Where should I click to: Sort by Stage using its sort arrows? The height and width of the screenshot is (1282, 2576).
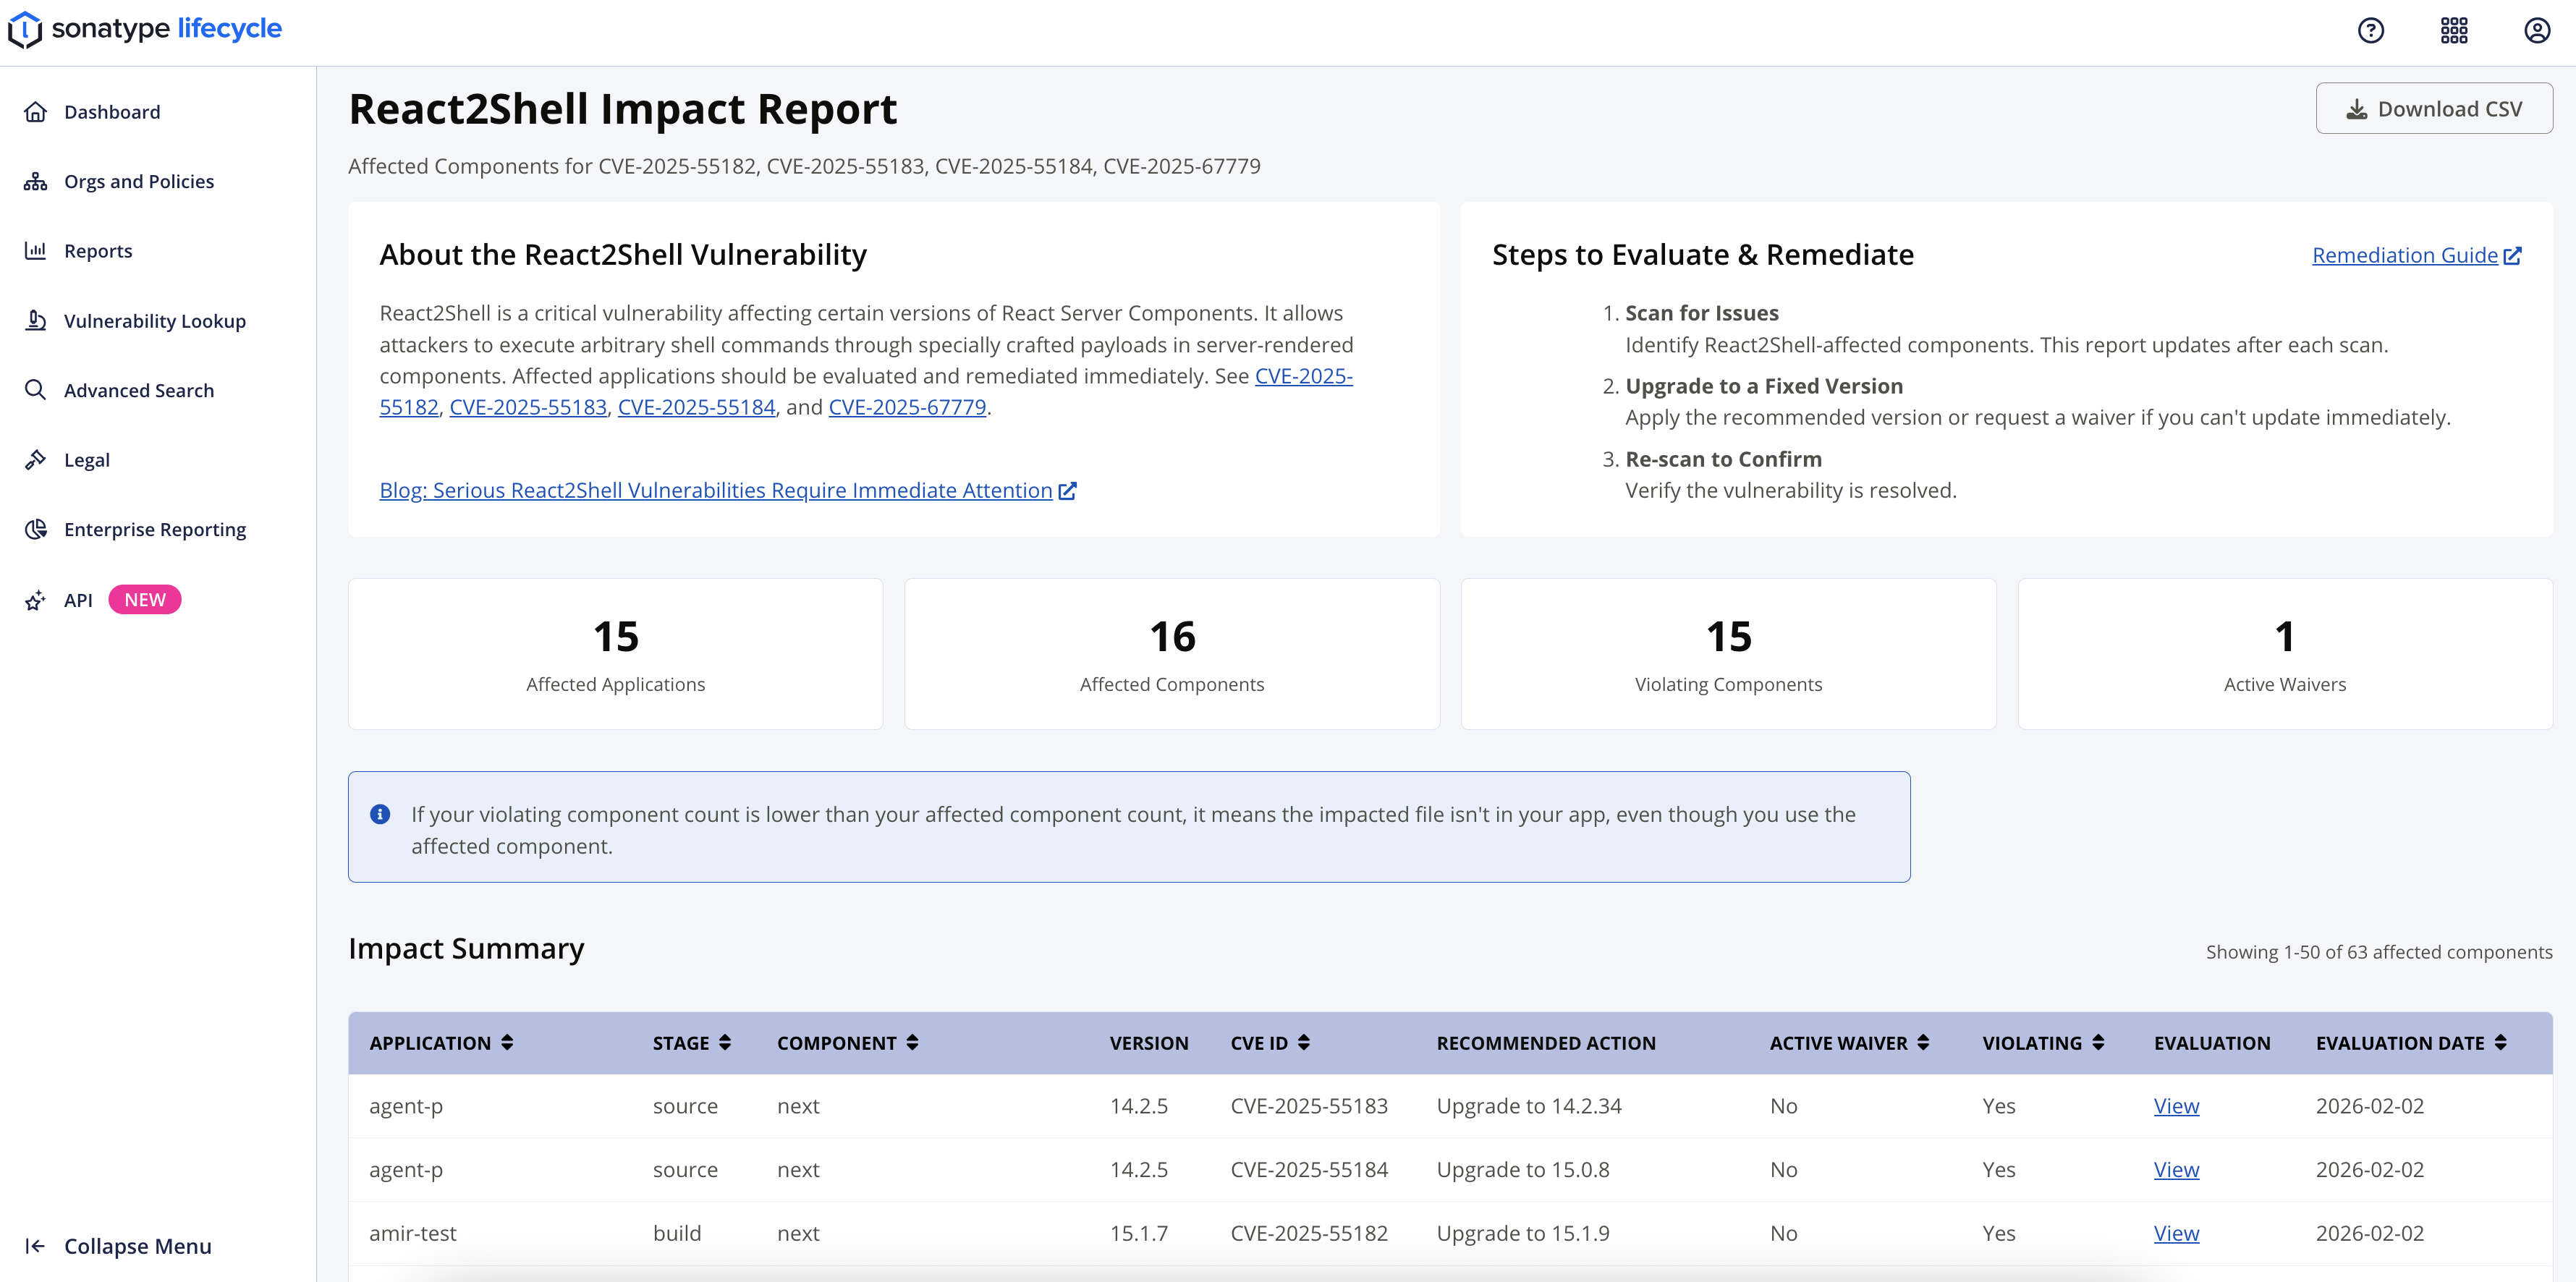pyautogui.click(x=725, y=1042)
